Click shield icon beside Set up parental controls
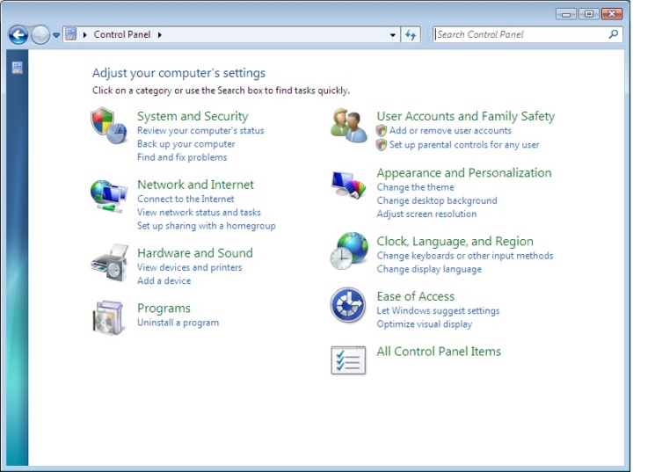Image resolution: width=662 pixels, height=472 pixels. click(x=382, y=144)
